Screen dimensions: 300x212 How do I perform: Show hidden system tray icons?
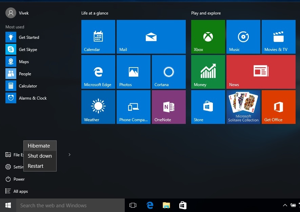click(285, 205)
